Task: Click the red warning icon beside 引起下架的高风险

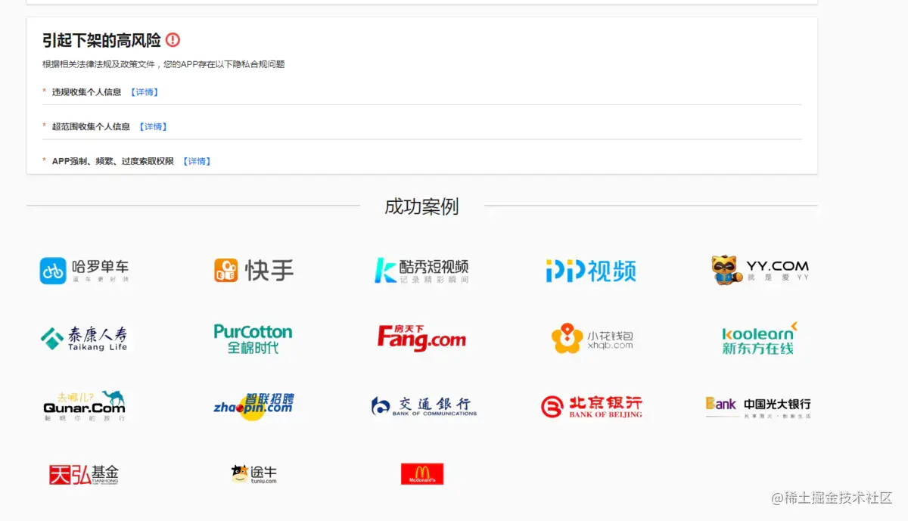Action: tap(173, 40)
